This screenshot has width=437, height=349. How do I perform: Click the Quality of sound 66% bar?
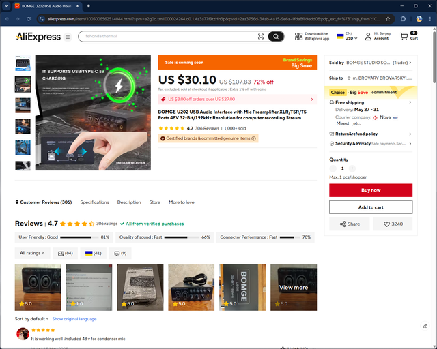click(x=165, y=237)
